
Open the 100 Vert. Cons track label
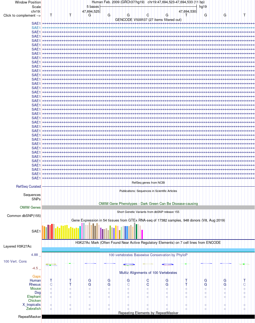15,261
